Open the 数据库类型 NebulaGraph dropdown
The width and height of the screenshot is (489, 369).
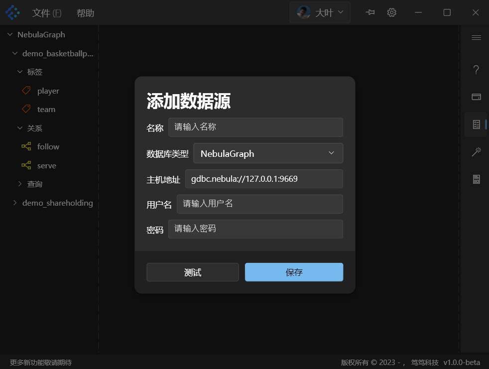click(x=268, y=153)
